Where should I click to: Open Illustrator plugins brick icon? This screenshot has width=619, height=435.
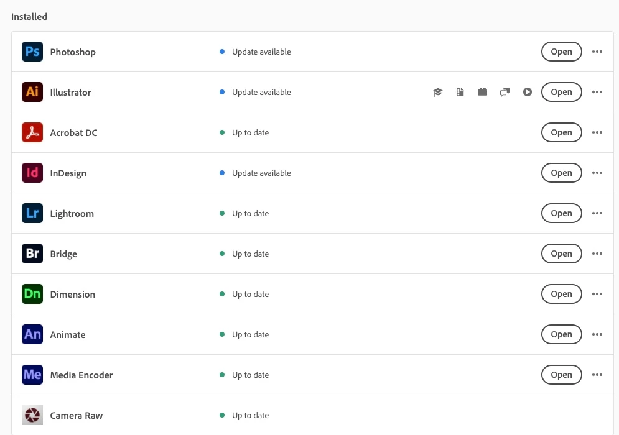pyautogui.click(x=482, y=93)
